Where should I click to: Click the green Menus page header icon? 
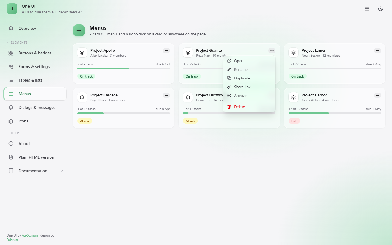[79, 30]
